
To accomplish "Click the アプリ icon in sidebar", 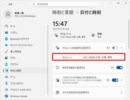I will click(6, 58).
